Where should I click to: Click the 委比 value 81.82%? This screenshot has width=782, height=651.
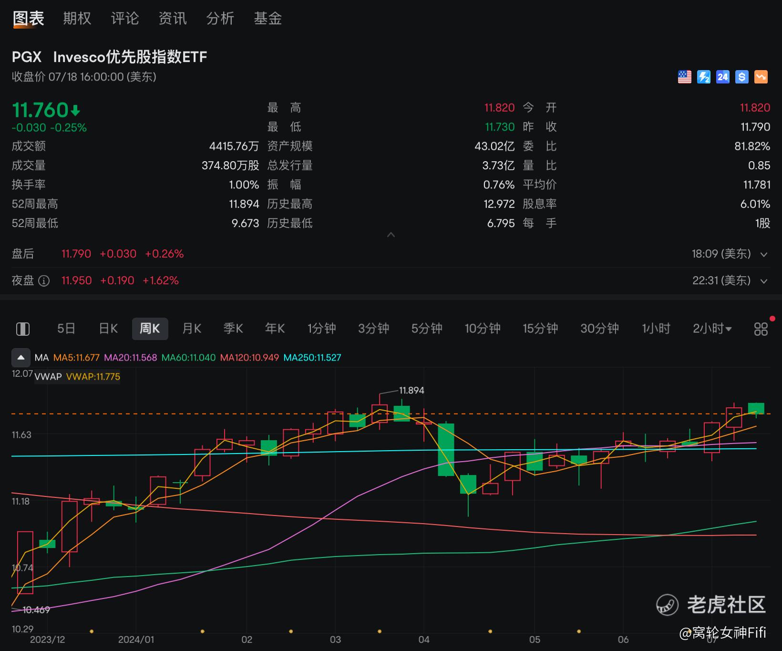(752, 146)
